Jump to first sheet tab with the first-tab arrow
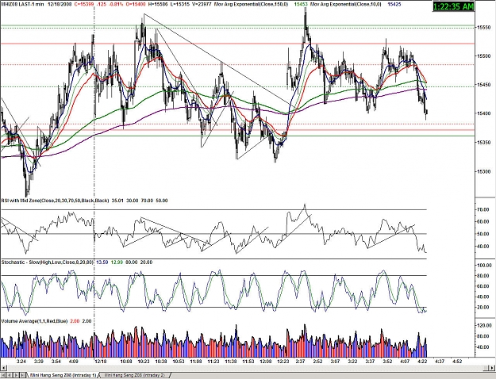 tap(3, 375)
